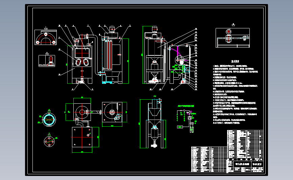
Task: Select the cyclone separator cone in bottom view
Action: pos(155,112)
